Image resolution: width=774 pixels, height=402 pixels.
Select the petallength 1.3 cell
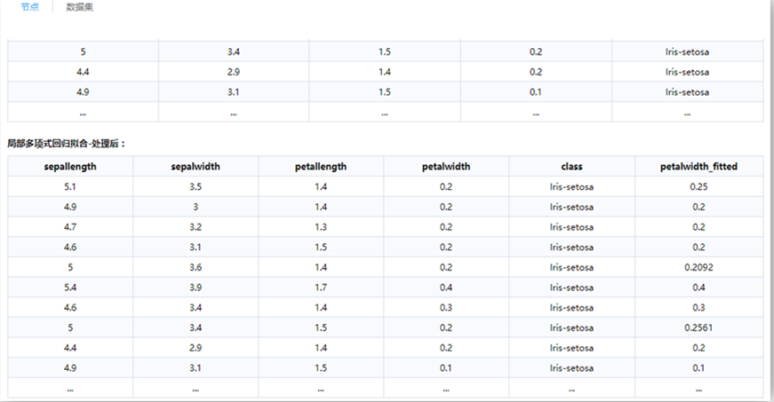coord(321,227)
